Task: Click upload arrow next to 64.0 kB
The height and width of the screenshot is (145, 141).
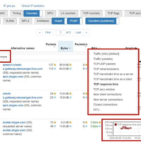Action: click(x=70, y=69)
